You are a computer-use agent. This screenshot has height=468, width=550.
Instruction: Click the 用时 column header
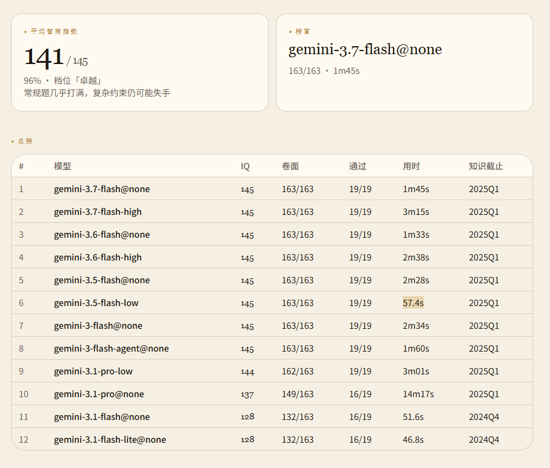click(x=411, y=166)
